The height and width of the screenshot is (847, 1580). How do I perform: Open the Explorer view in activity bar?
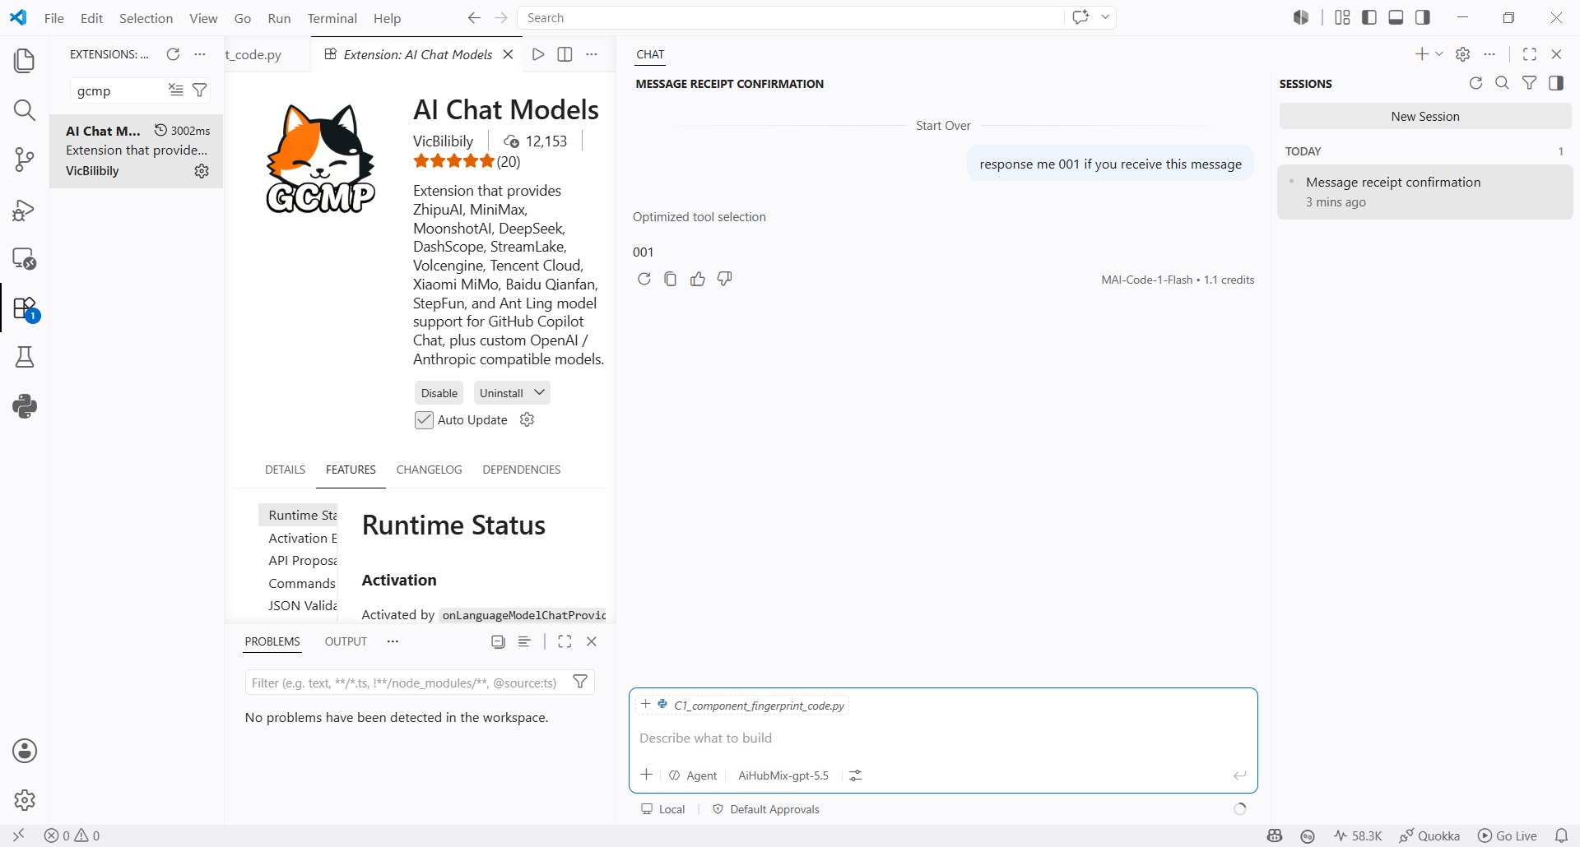click(x=25, y=61)
